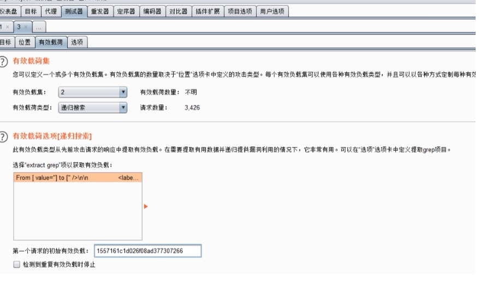Click the 有效载荷数量 value 不明
The width and height of the screenshot is (479, 281).
pyautogui.click(x=191, y=92)
